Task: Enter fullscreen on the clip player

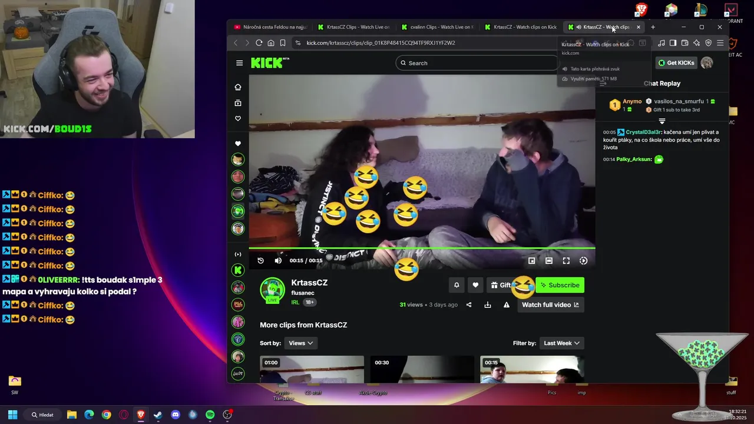Action: coord(566,260)
